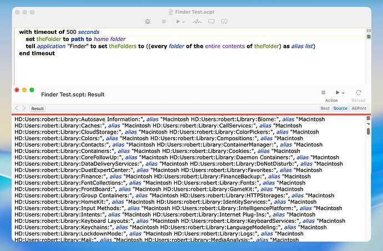Click 'entire contents' in the tell line

coord(225,46)
